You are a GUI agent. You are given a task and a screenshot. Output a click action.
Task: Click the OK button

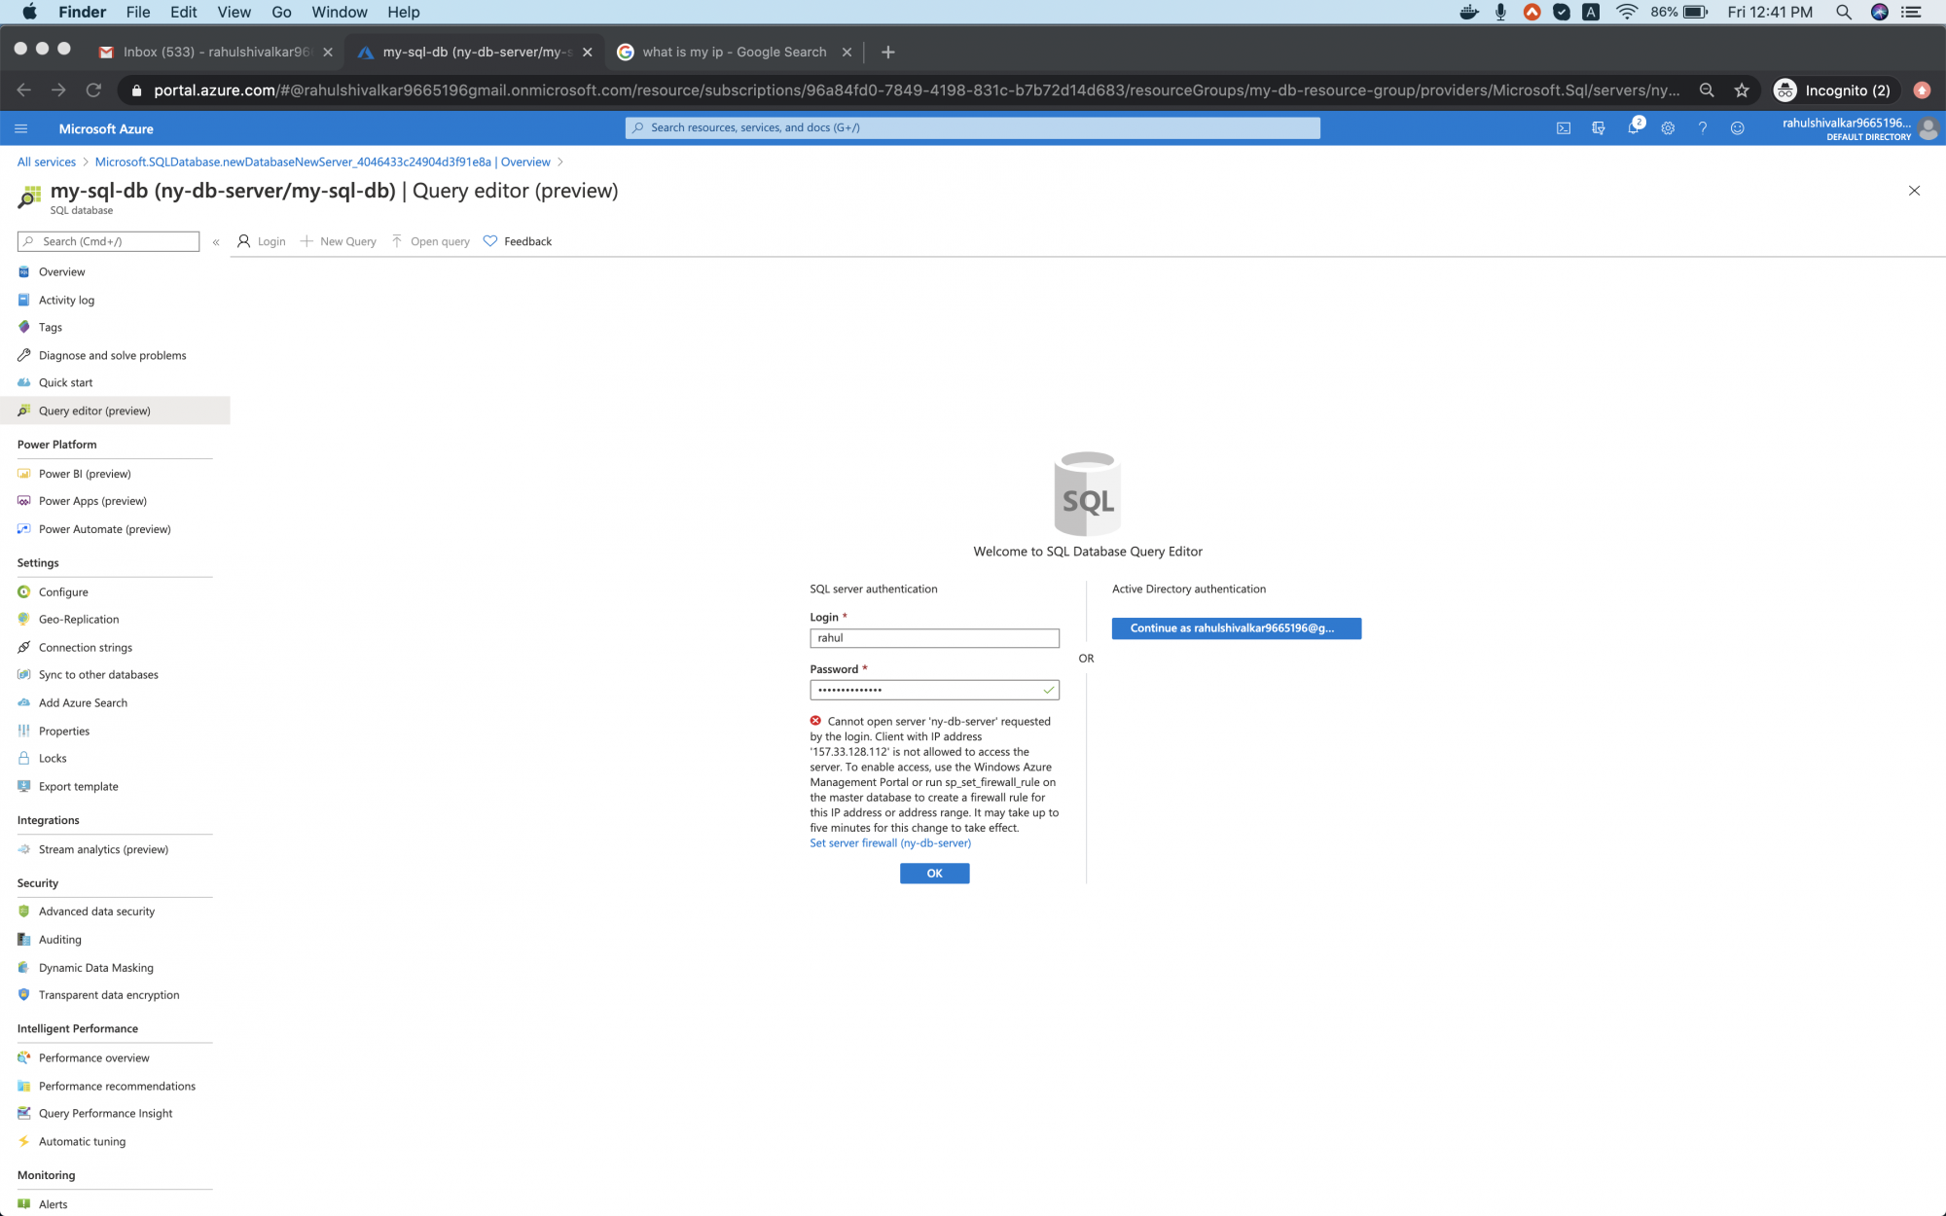934,874
